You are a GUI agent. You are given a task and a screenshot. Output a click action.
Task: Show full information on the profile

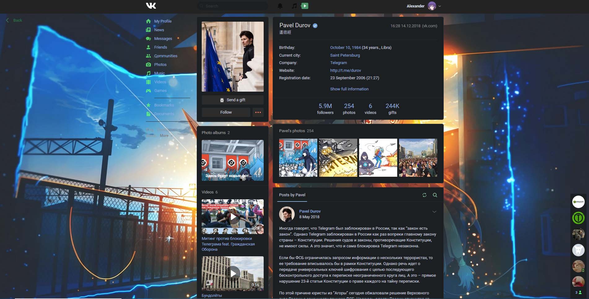[x=349, y=89]
